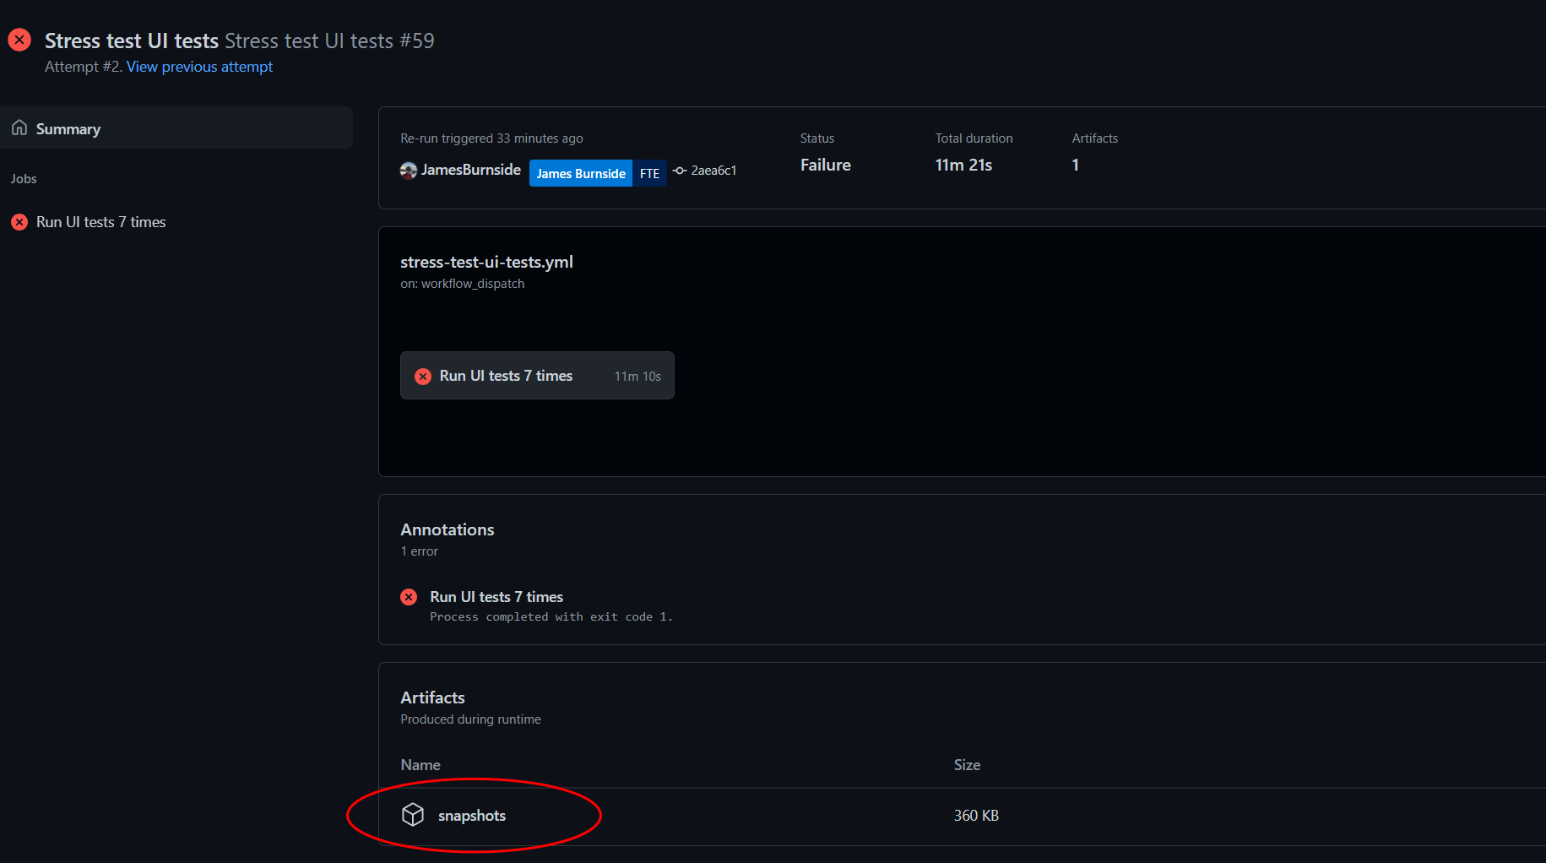Click the red failure icon inside the workflow graph node
Screen dimensions: 1546x863
point(423,376)
